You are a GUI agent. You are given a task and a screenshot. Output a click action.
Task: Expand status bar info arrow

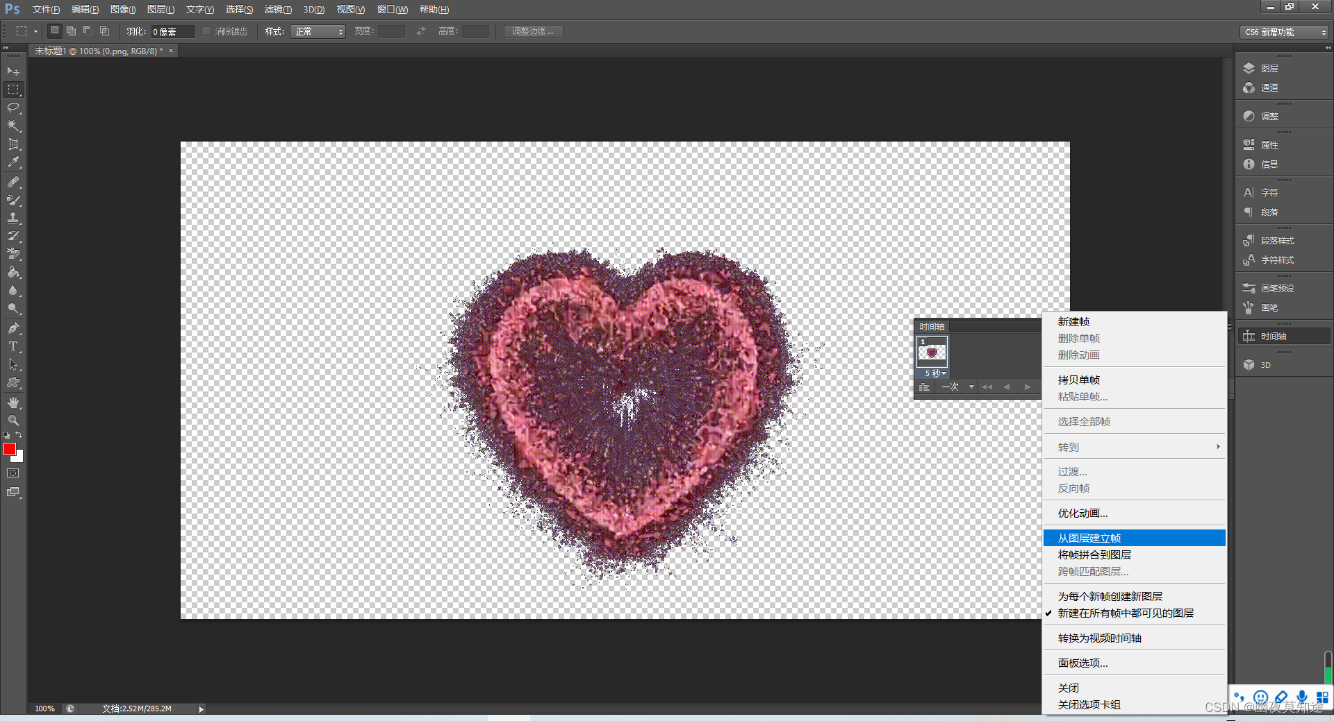pos(201,709)
